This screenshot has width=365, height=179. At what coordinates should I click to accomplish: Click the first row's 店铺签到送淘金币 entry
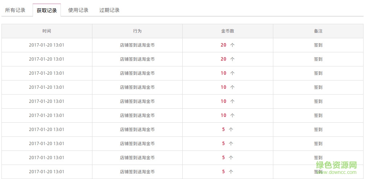click(x=137, y=45)
